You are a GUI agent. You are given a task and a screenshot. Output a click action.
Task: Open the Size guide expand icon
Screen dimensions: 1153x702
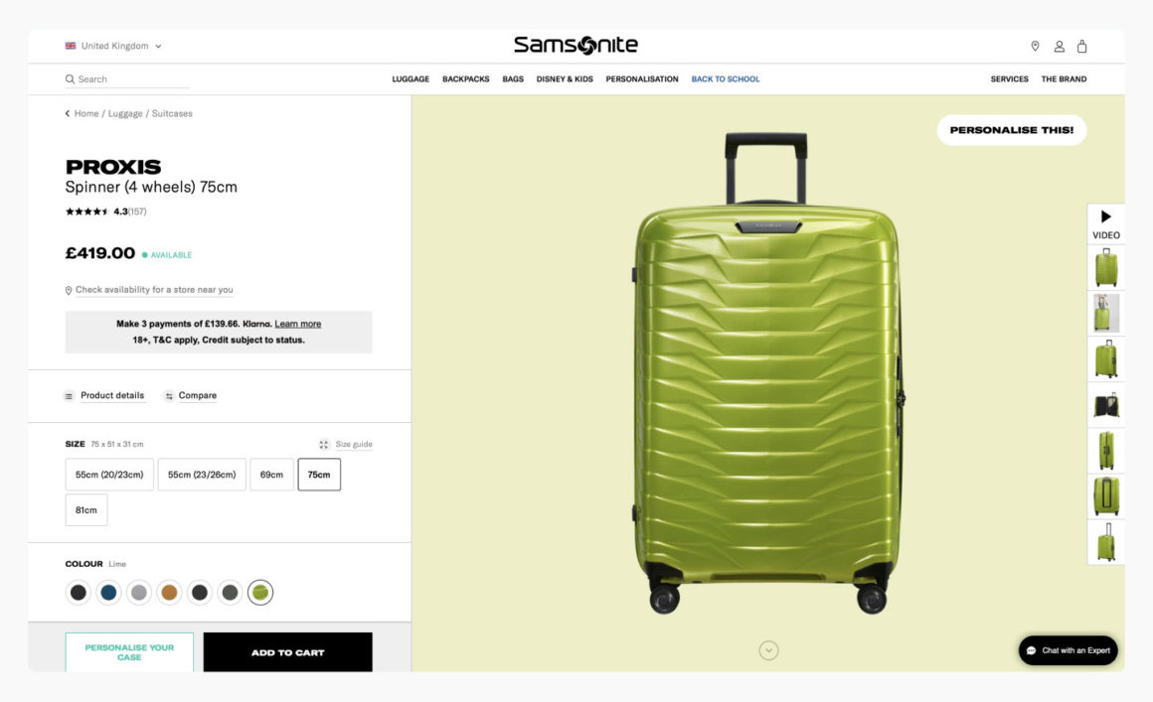point(323,444)
